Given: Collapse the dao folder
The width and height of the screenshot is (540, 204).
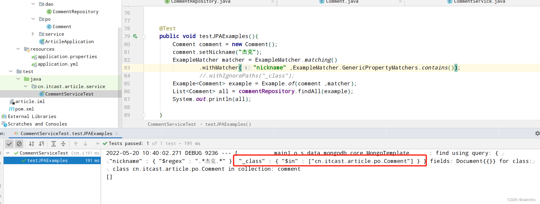Looking at the screenshot, I should click(x=33, y=4).
